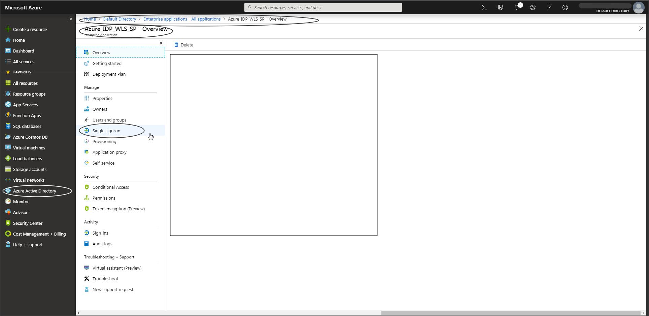
Task: Follow Enterprise applications - All applications breadcrumb
Action: 182,19
